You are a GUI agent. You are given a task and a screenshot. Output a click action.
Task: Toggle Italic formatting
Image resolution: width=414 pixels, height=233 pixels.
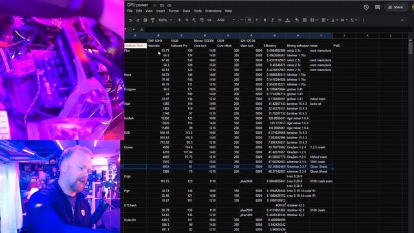(x=272, y=20)
